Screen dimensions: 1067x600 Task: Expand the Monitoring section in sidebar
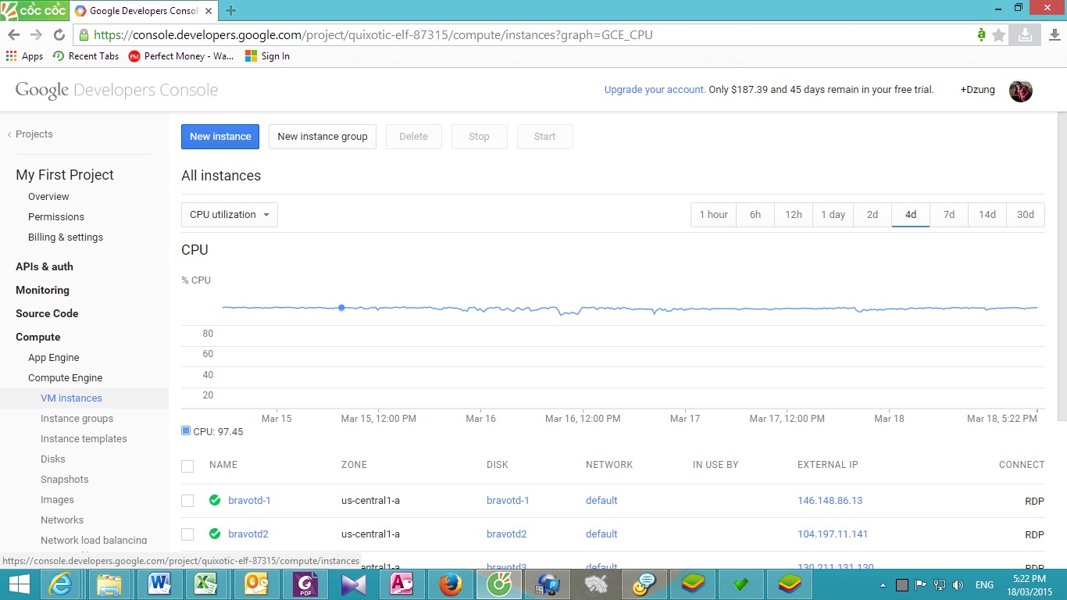coord(42,291)
